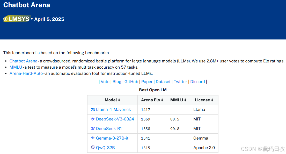This screenshot has height=154, width=286.
Task: Open the Dataset link
Action: [163, 82]
